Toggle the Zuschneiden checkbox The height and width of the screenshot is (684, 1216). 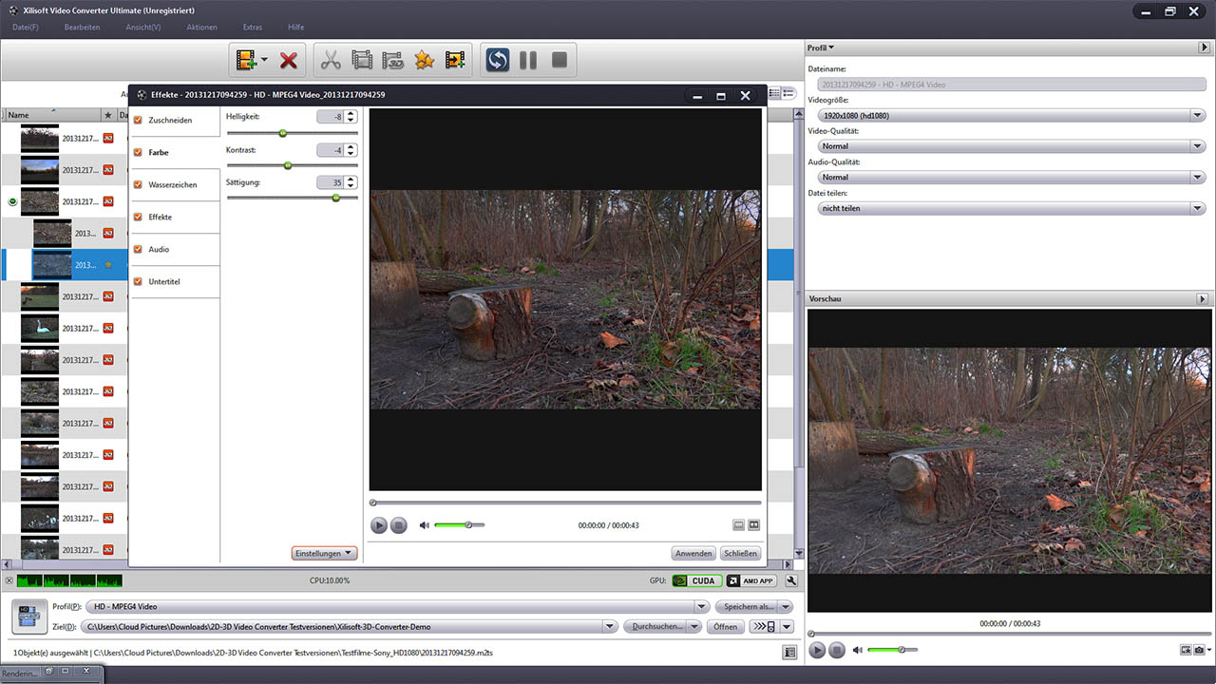[139, 121]
